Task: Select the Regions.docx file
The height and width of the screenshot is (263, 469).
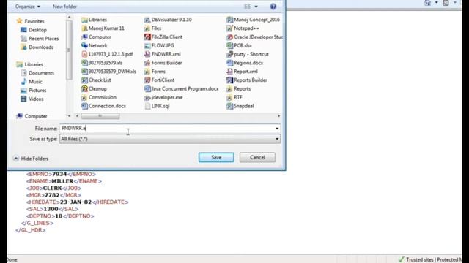Action: tap(245, 63)
